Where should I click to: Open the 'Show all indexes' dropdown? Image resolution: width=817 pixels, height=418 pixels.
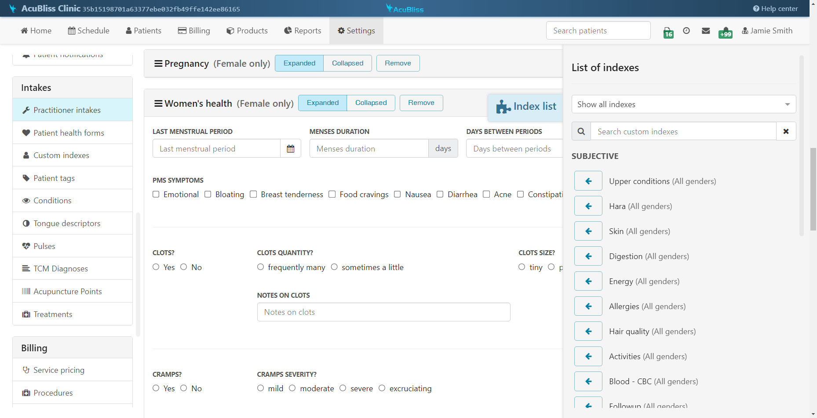(684, 104)
